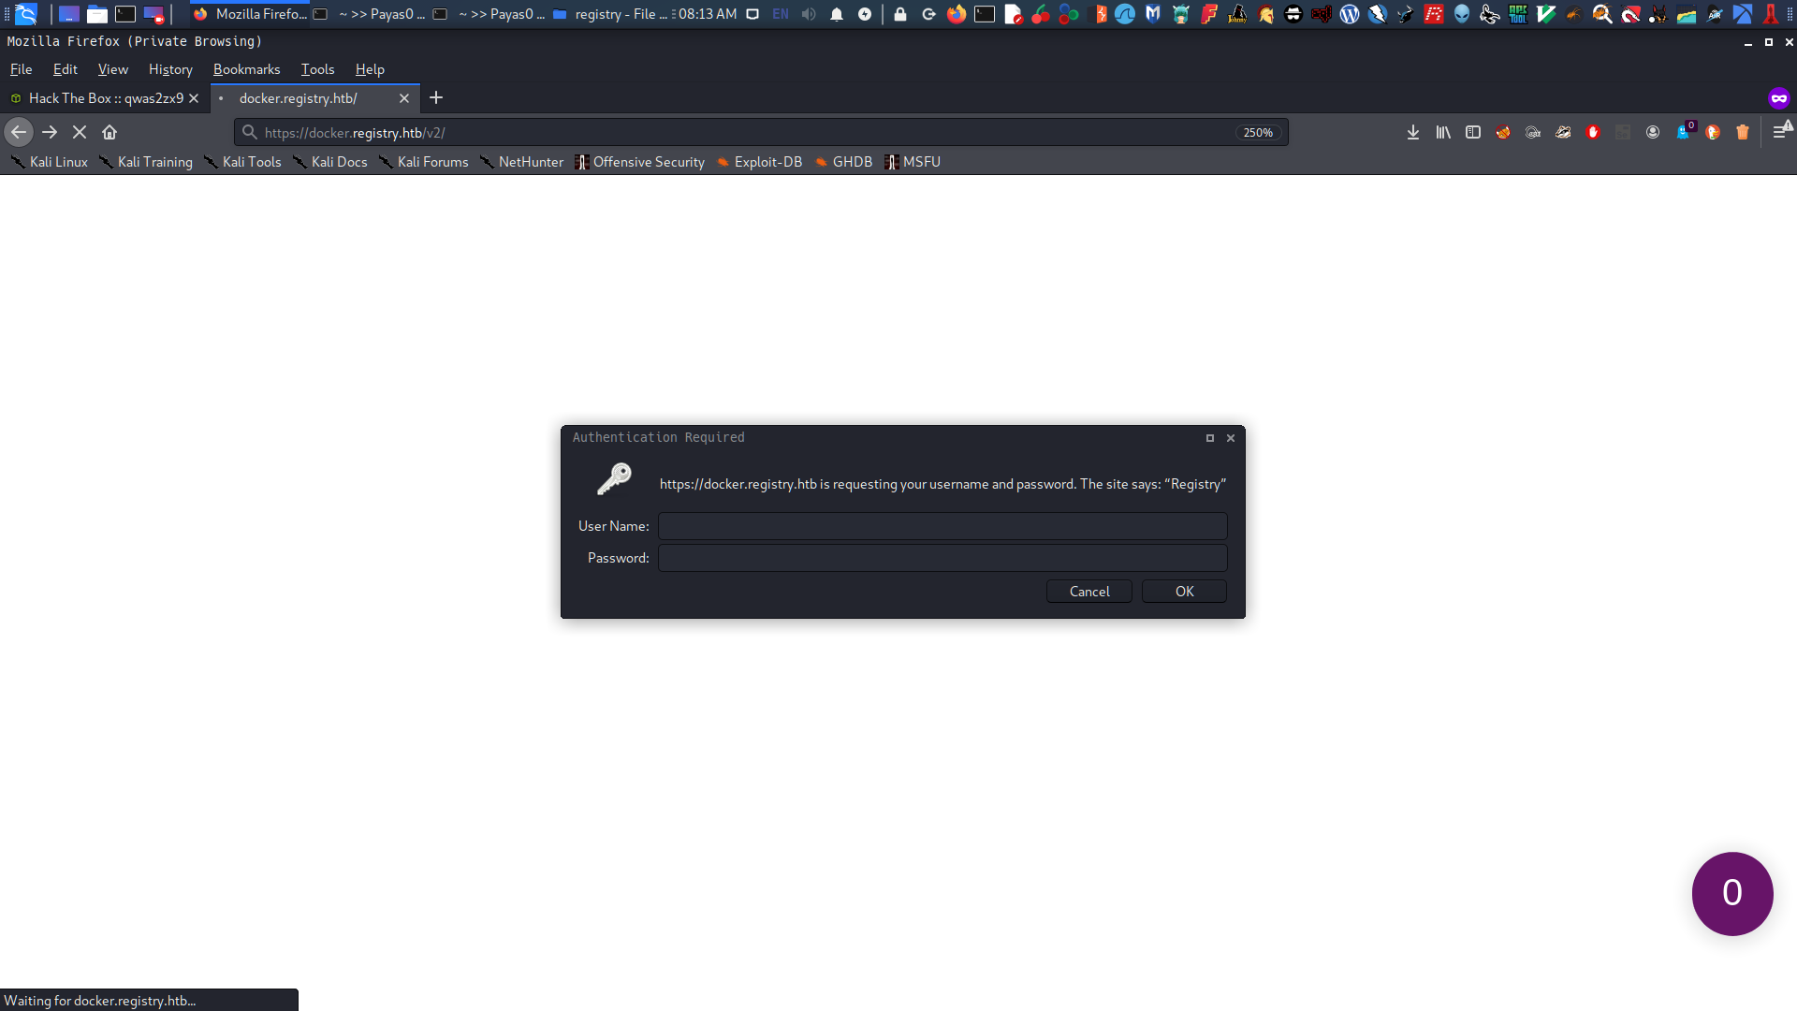Toggle Firefox private browsing reader view
Screen dimensions: 1797x1011
[x=1472, y=132]
